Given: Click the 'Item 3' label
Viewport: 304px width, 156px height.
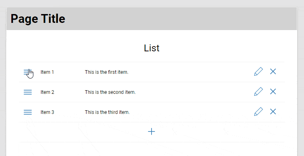Looking at the screenshot, I should pyautogui.click(x=47, y=112).
